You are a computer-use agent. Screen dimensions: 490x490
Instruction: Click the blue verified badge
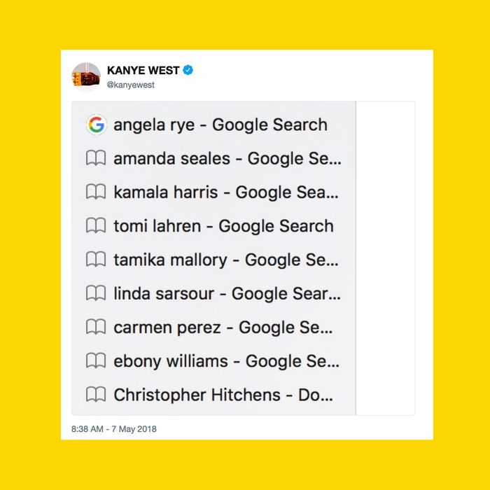click(188, 70)
